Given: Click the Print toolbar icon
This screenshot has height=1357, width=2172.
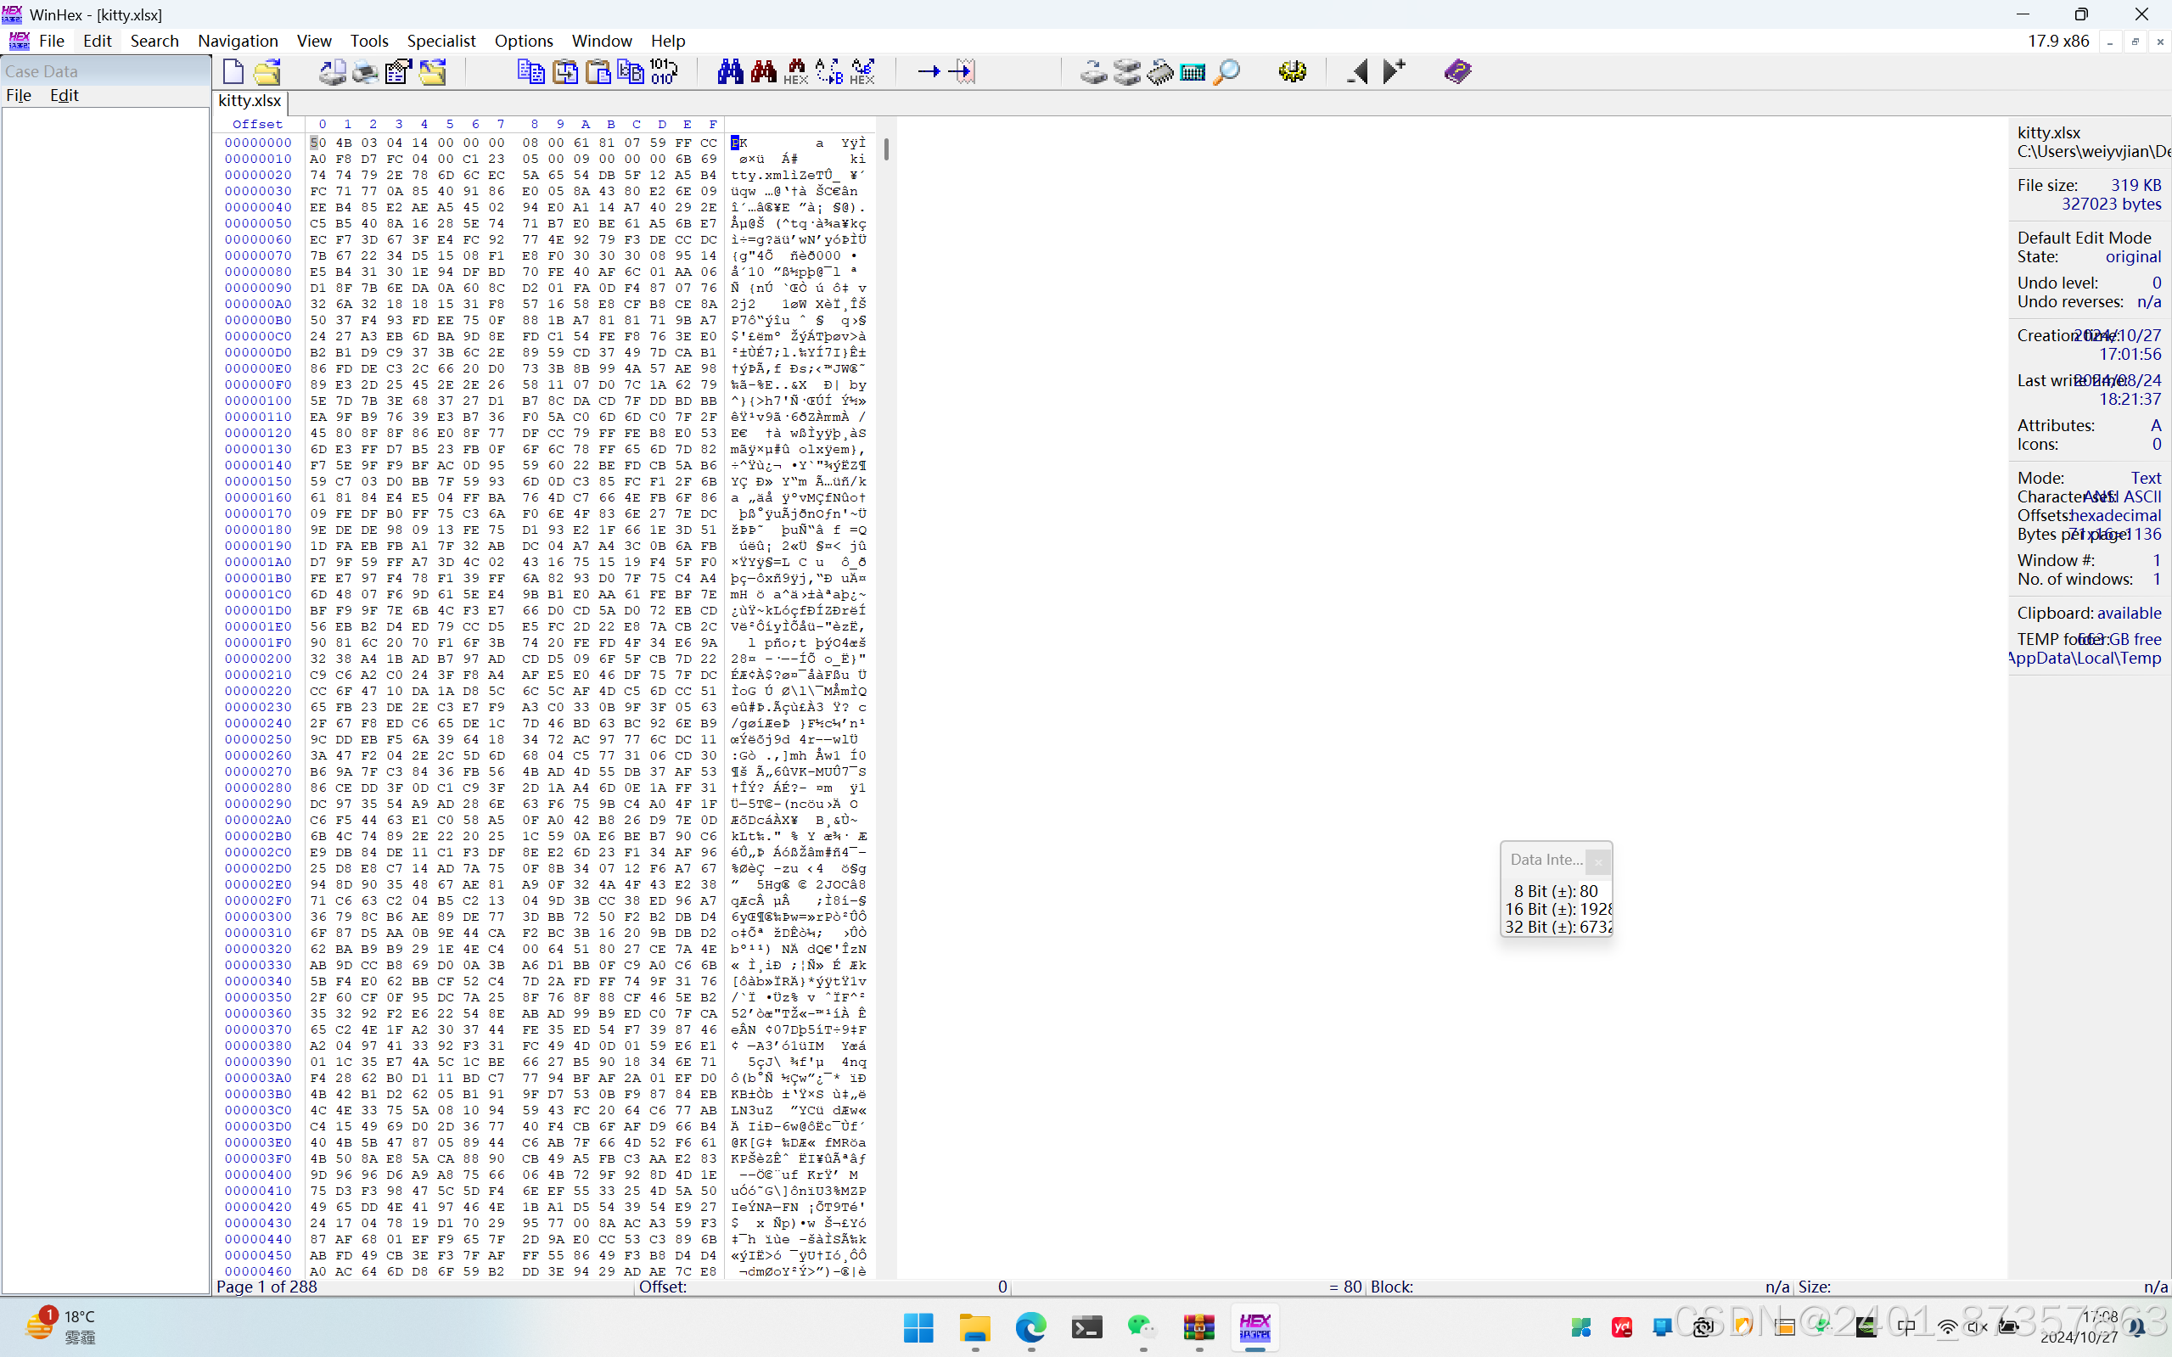Looking at the screenshot, I should click(x=364, y=72).
